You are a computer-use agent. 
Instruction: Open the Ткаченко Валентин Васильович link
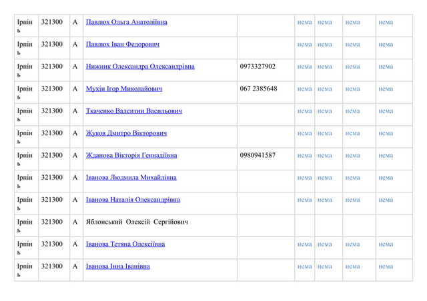(133, 111)
